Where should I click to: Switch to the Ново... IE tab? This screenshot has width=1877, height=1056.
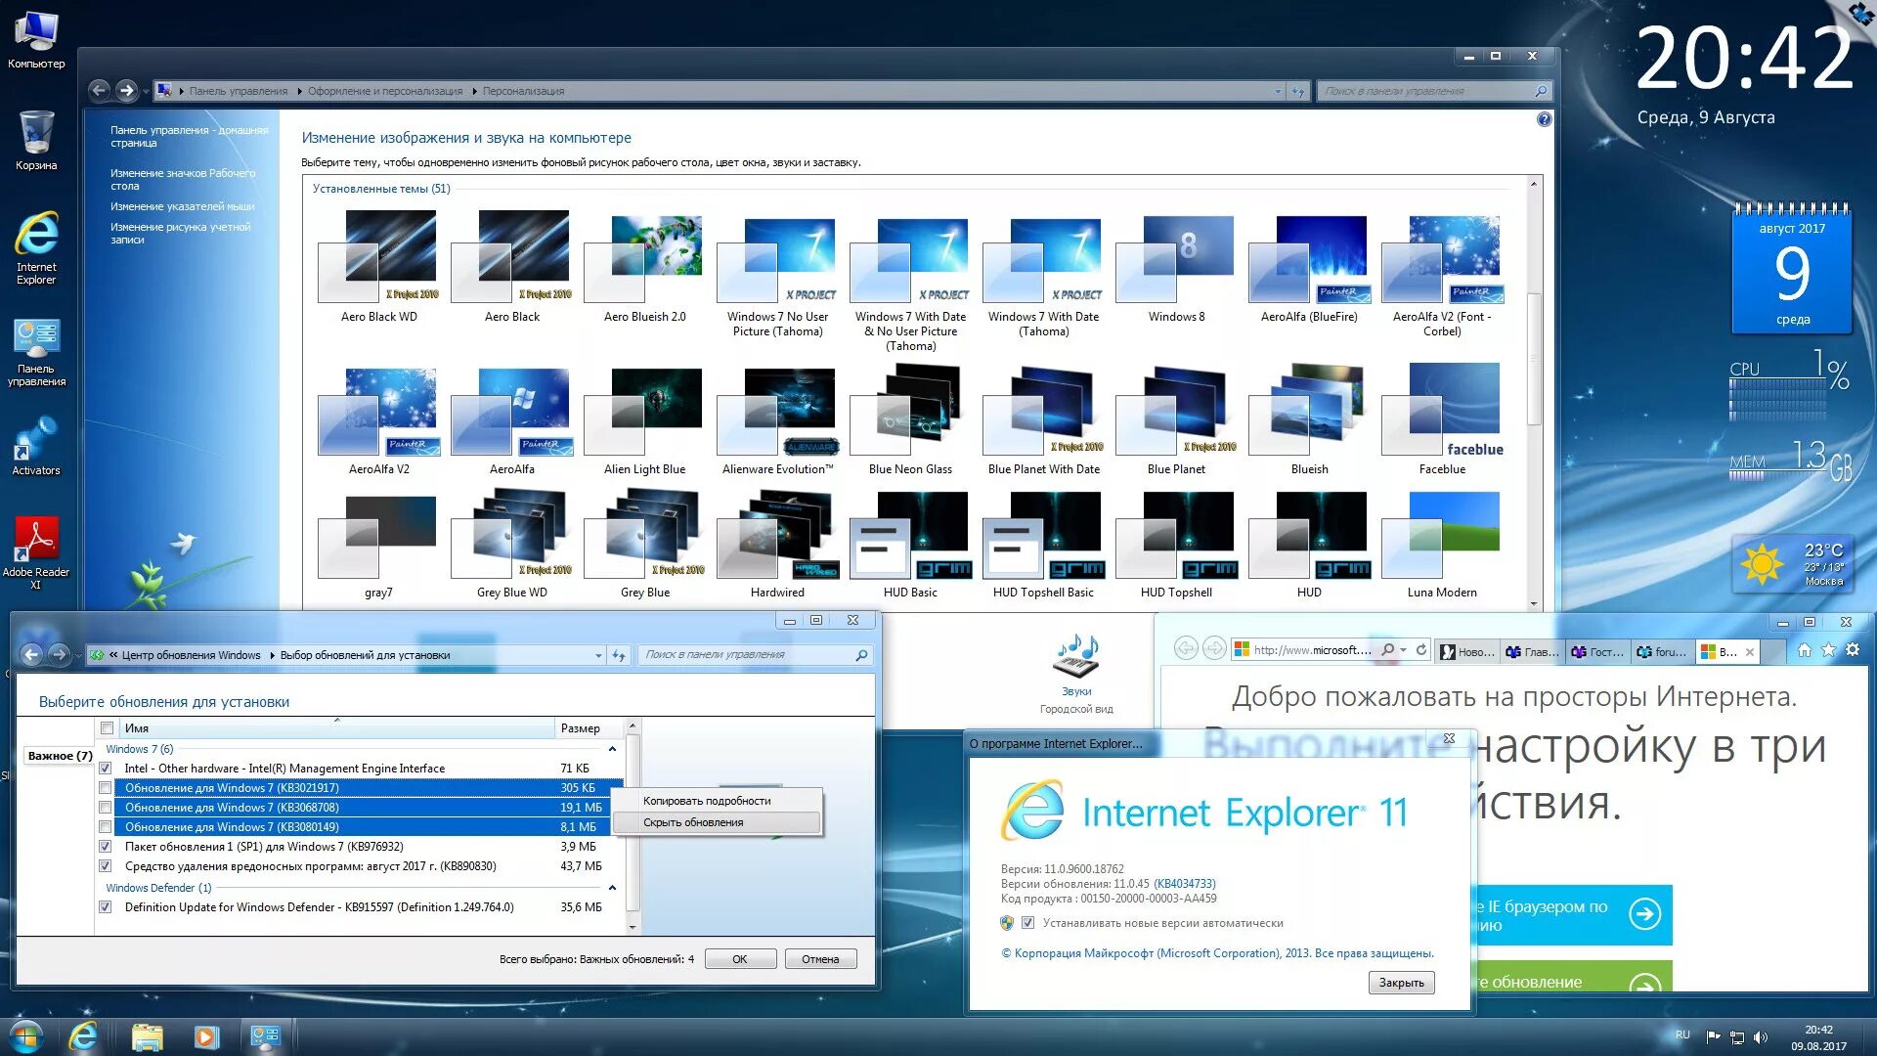click(x=1468, y=651)
